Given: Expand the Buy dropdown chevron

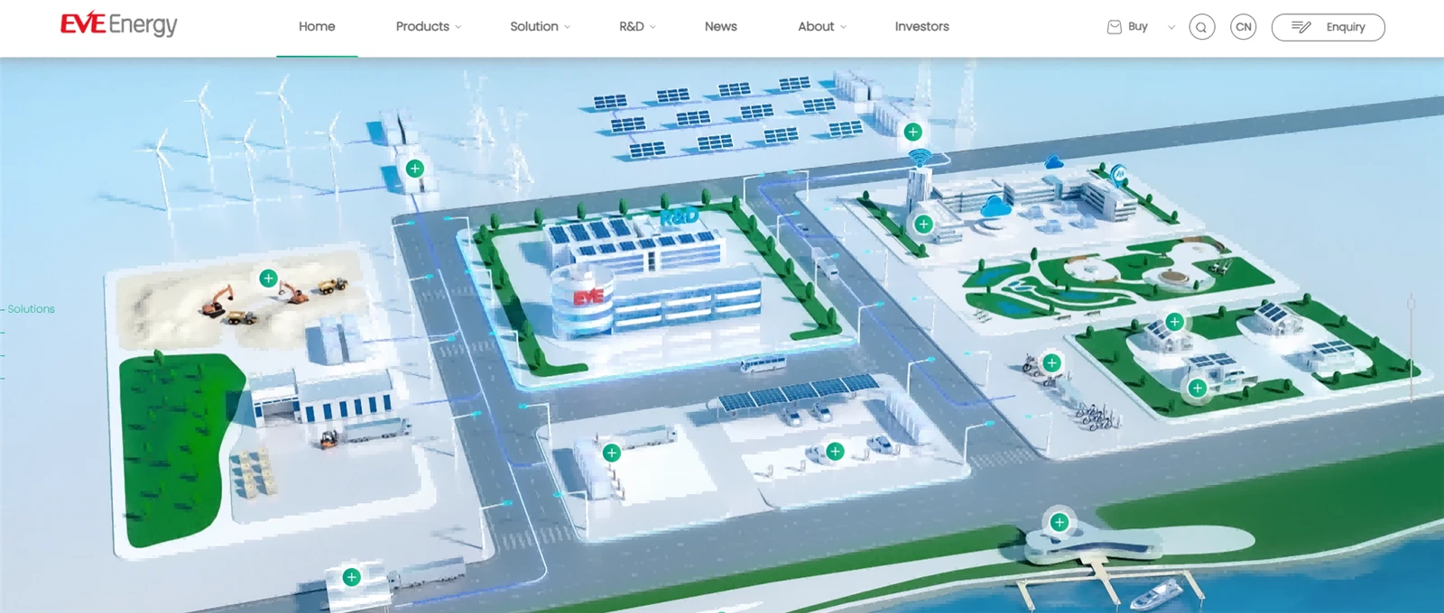Looking at the screenshot, I should (1171, 27).
